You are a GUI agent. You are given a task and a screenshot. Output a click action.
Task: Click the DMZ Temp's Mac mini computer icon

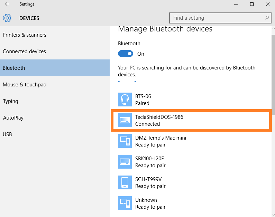[x=125, y=141]
